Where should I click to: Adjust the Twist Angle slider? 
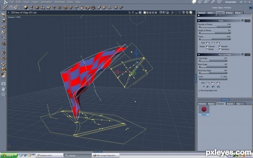tap(213, 61)
